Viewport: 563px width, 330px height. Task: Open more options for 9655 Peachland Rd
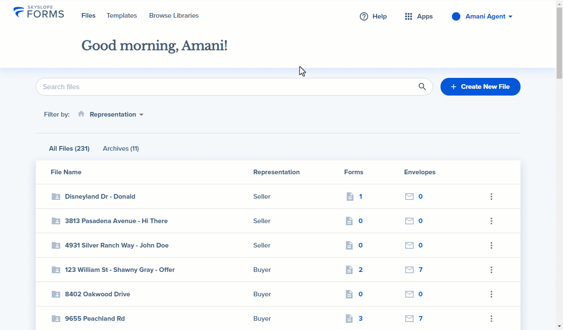491,319
